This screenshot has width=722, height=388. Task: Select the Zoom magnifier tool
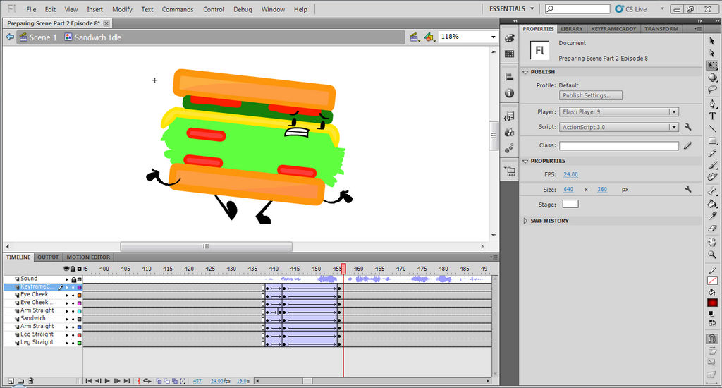point(712,255)
